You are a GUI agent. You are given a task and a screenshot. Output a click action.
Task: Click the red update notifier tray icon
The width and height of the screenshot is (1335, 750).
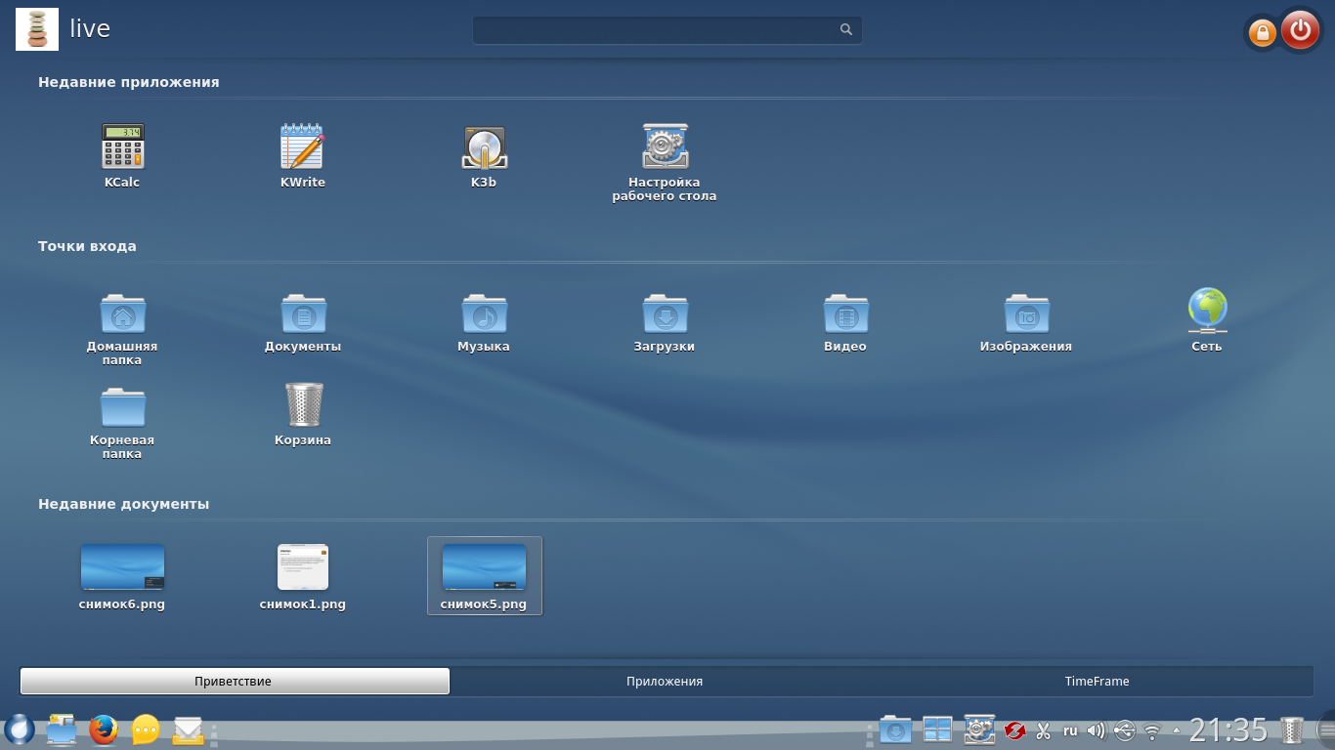point(1015,730)
